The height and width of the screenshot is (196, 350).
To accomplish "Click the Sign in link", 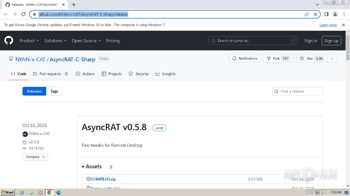I will coord(311,41).
